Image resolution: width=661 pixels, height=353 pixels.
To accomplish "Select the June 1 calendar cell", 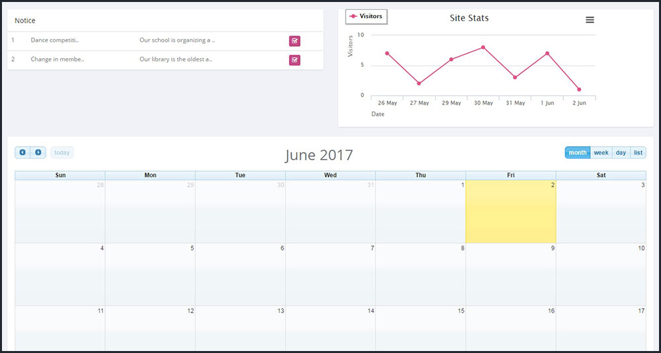I will 420,212.
